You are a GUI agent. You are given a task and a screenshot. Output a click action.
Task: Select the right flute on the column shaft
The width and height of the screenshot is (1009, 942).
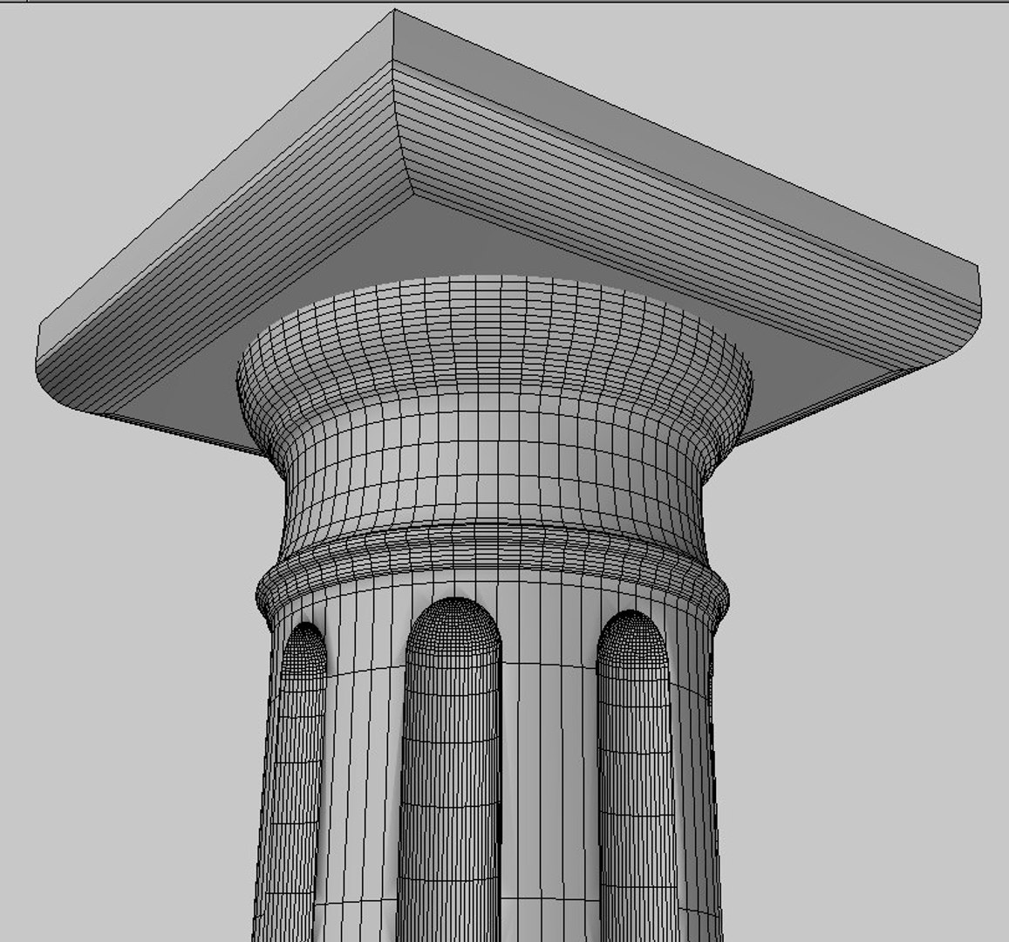[x=636, y=775]
